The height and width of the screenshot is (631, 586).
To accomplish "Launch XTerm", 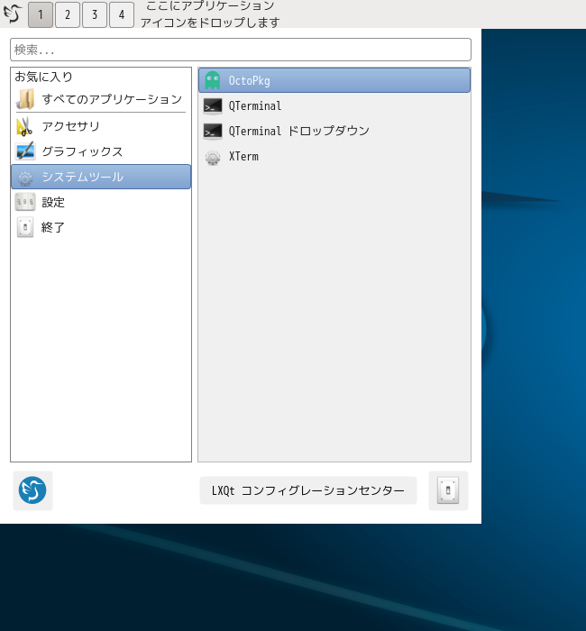I will pos(334,157).
